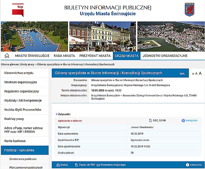Click deadline date 10.01.2020
The image size is (205, 169).
(x=98, y=90)
